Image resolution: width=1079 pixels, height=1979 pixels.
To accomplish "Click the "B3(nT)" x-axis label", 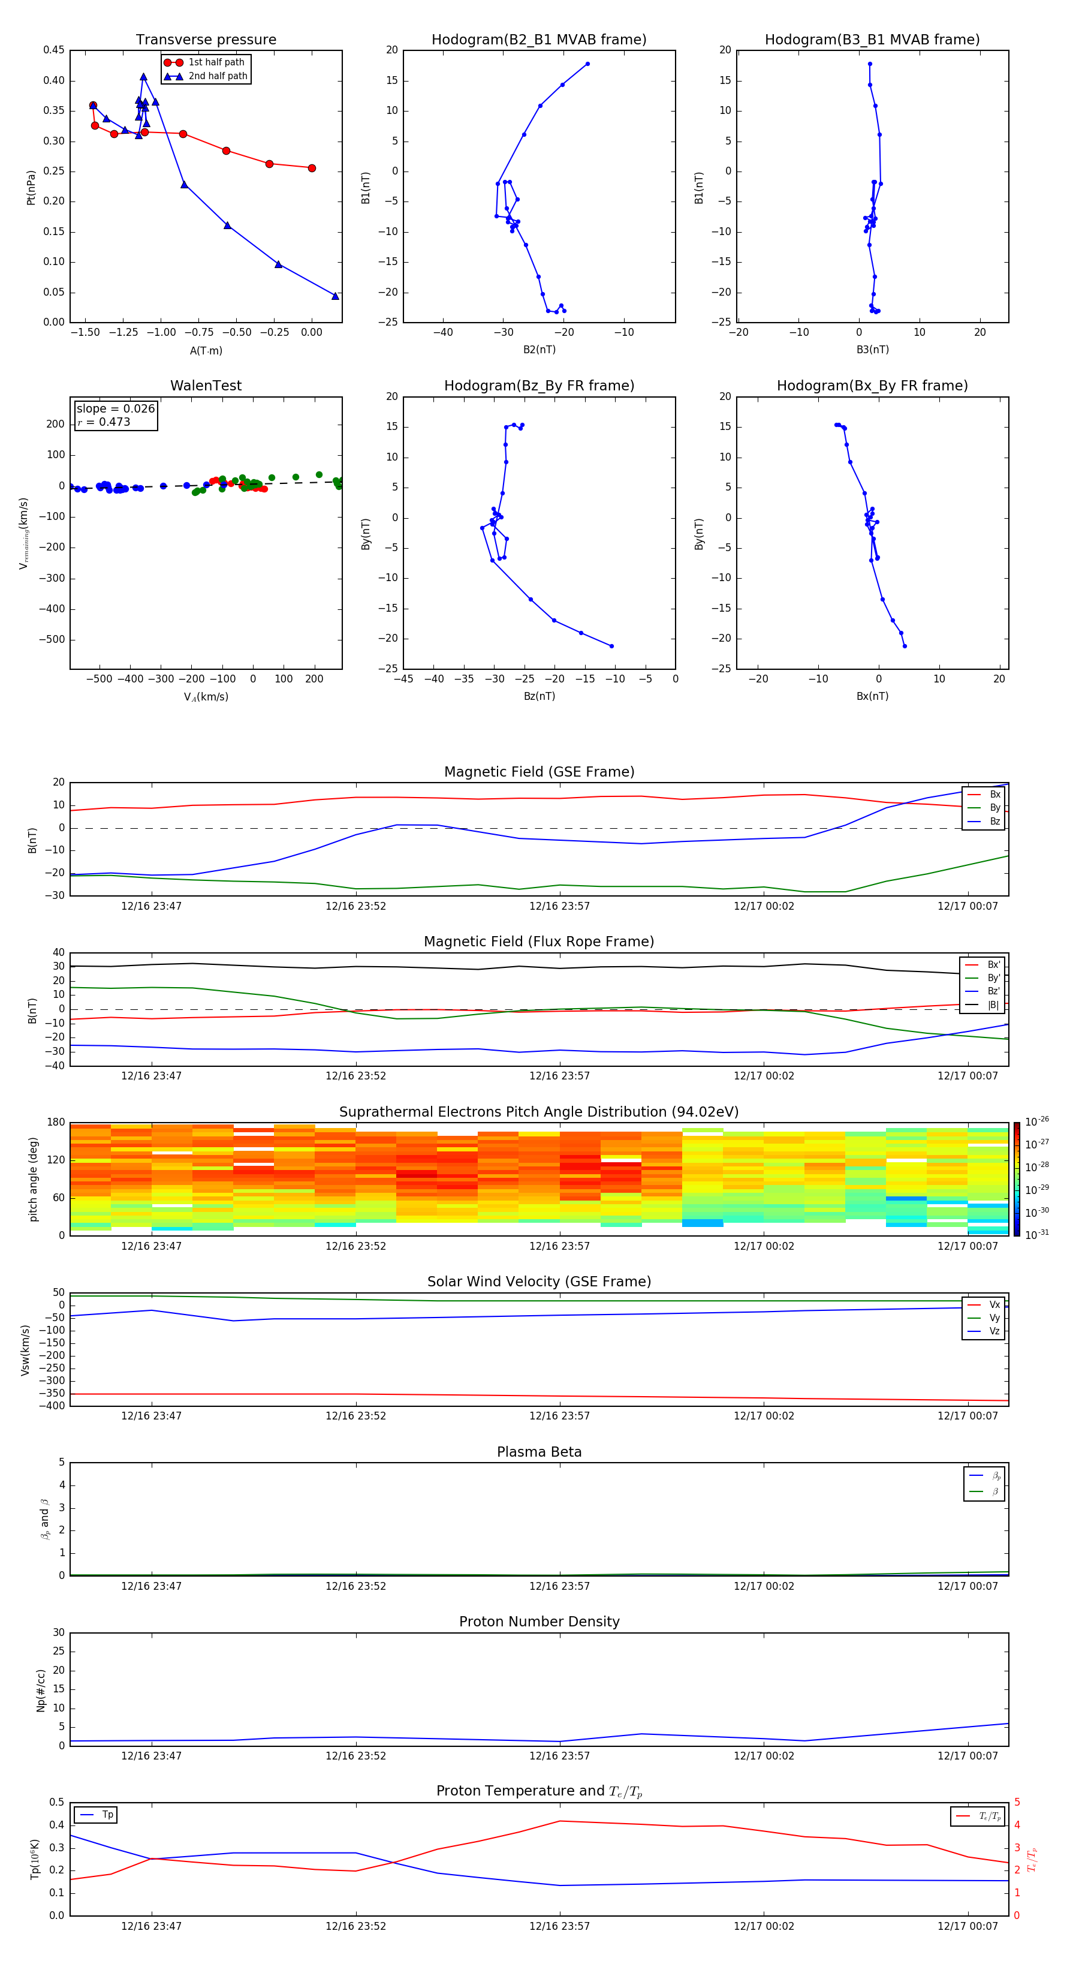I will [x=872, y=350].
